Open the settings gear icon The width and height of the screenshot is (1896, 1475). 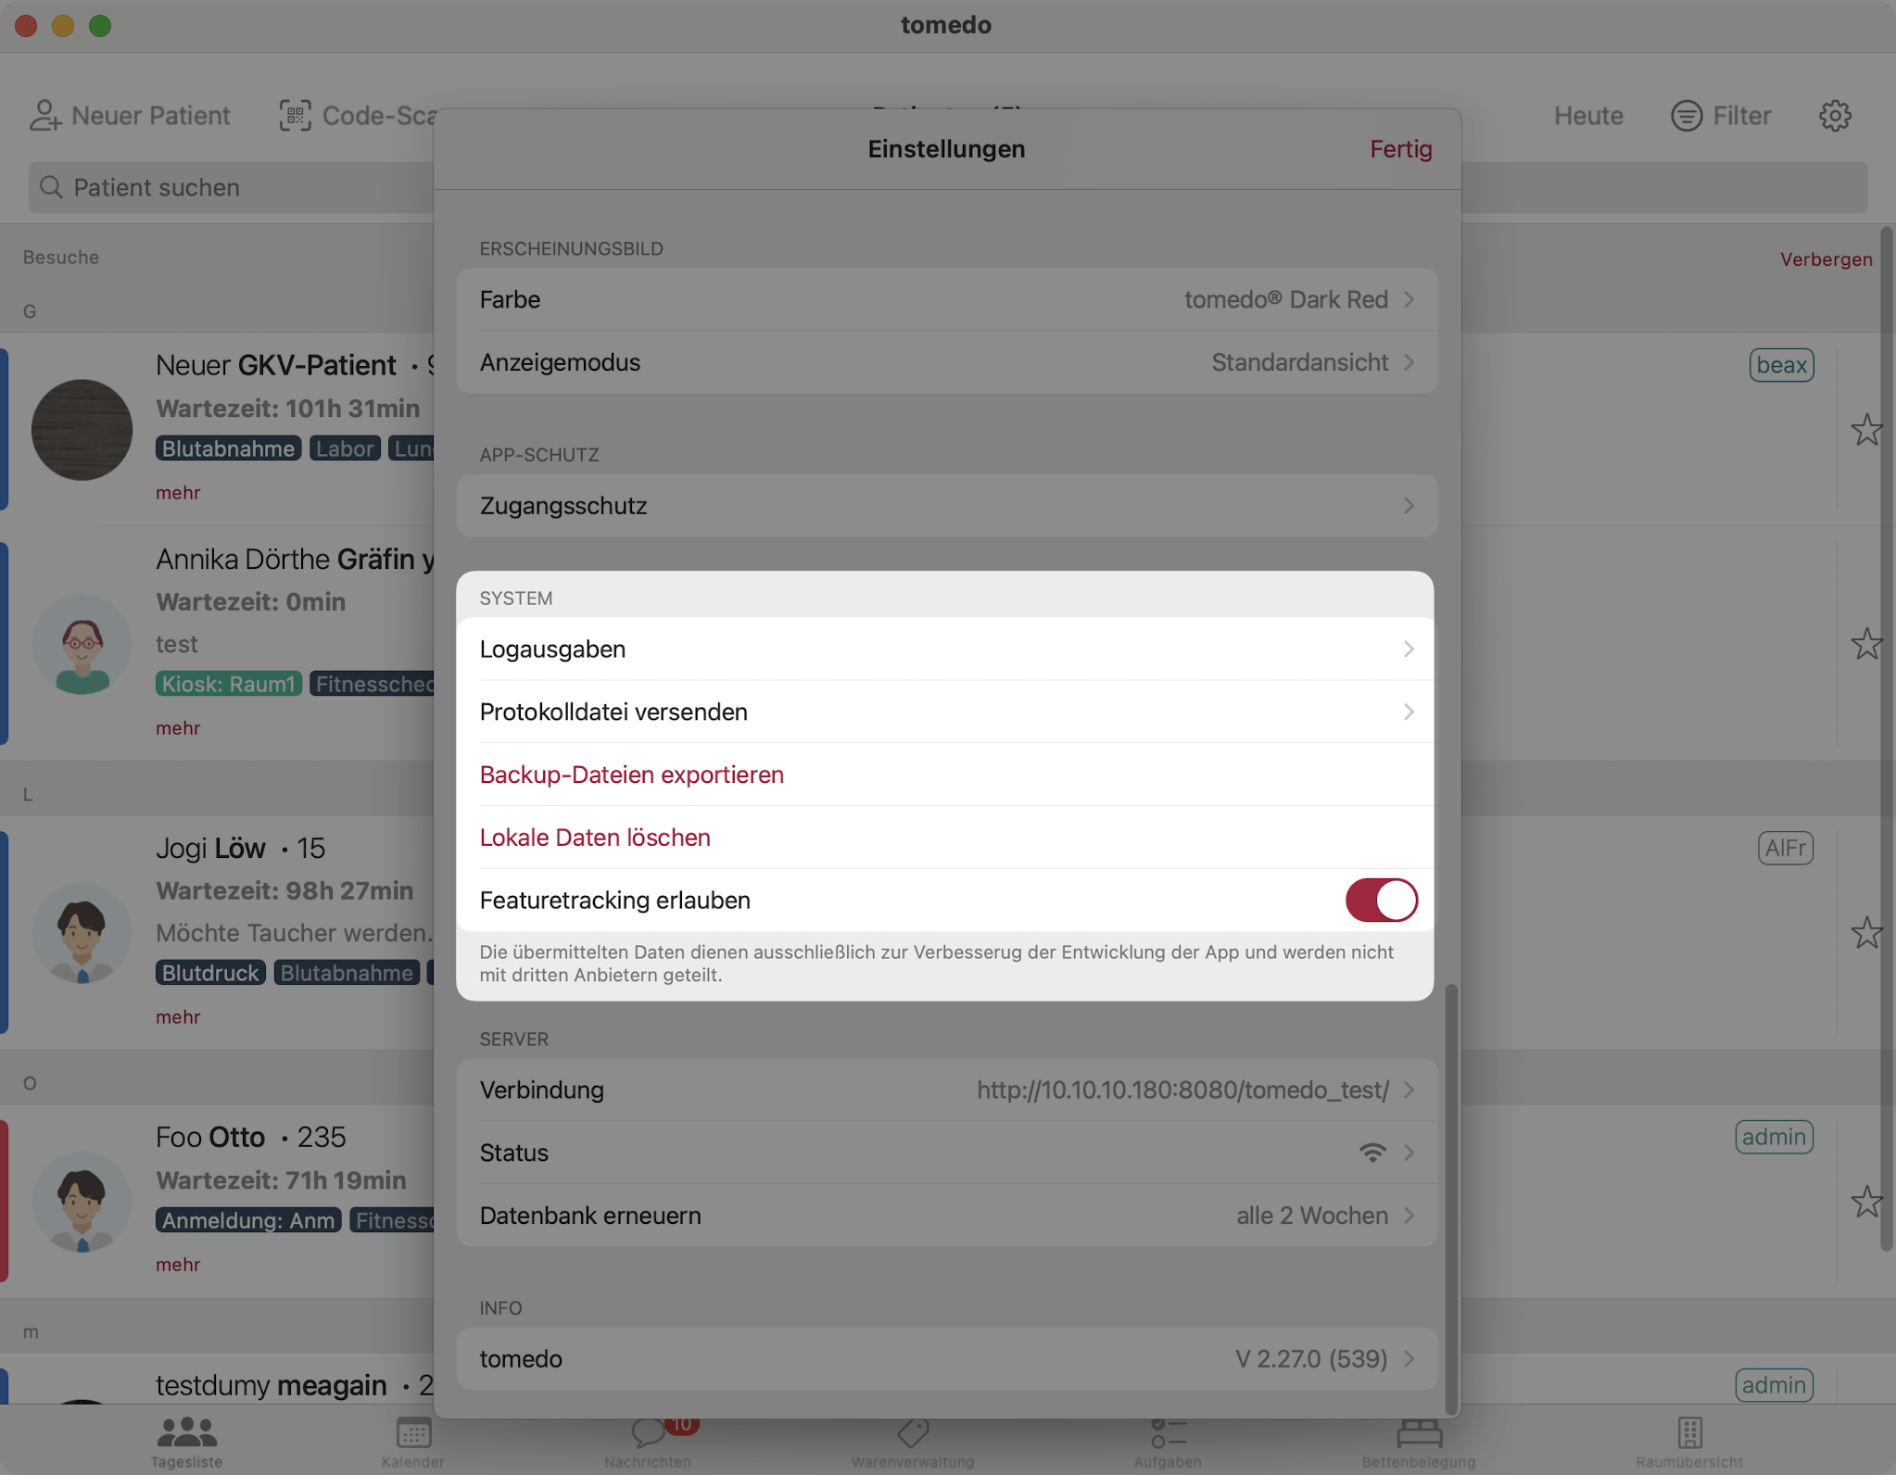tap(1835, 116)
